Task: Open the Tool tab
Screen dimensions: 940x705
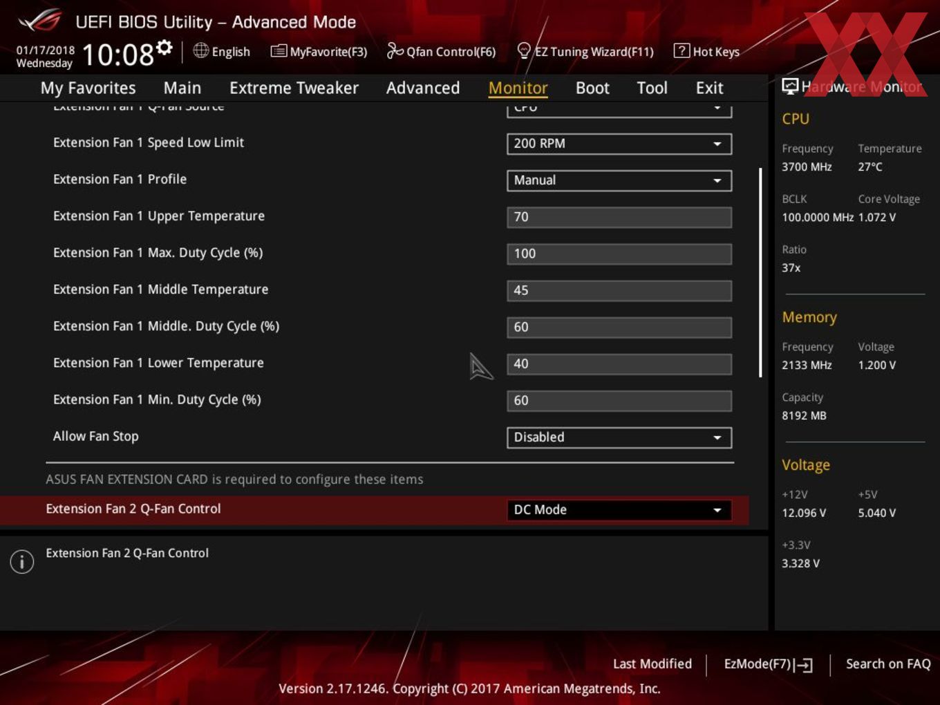Action: pos(652,88)
